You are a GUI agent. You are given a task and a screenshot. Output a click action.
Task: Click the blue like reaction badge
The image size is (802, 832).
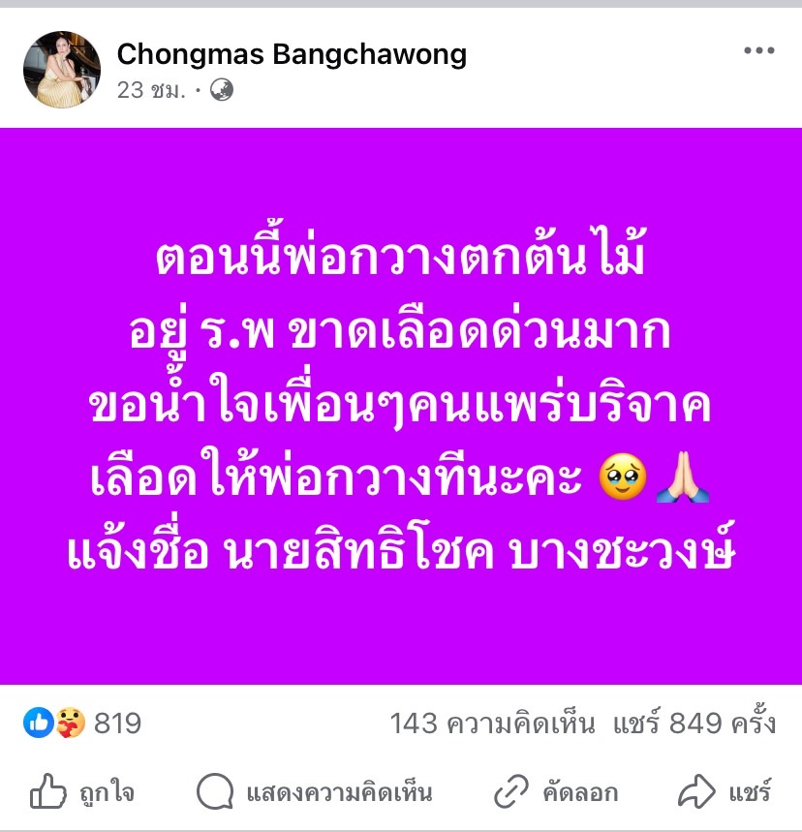tap(38, 723)
